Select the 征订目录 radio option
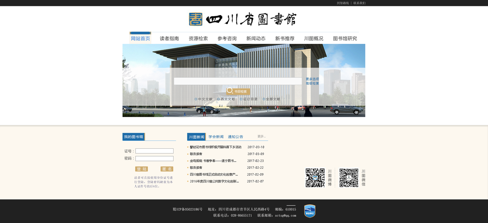The height and width of the screenshot is (223, 488). (241, 99)
